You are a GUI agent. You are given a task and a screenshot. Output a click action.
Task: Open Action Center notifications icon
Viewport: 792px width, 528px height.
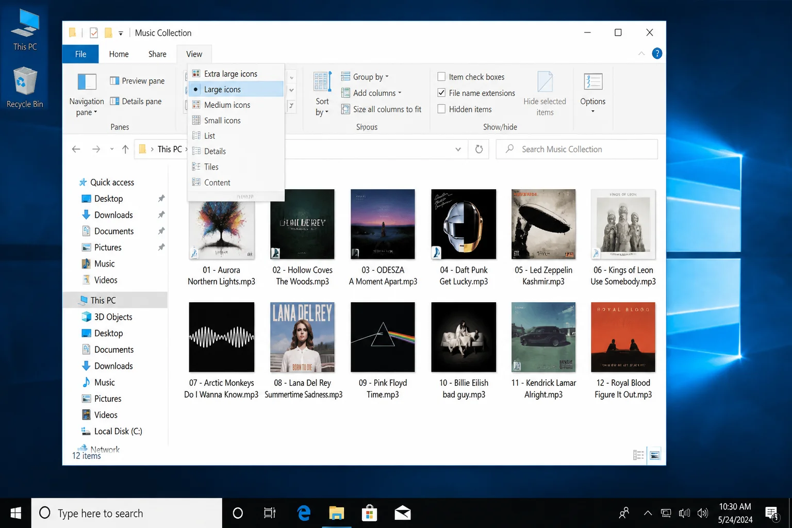click(772, 513)
